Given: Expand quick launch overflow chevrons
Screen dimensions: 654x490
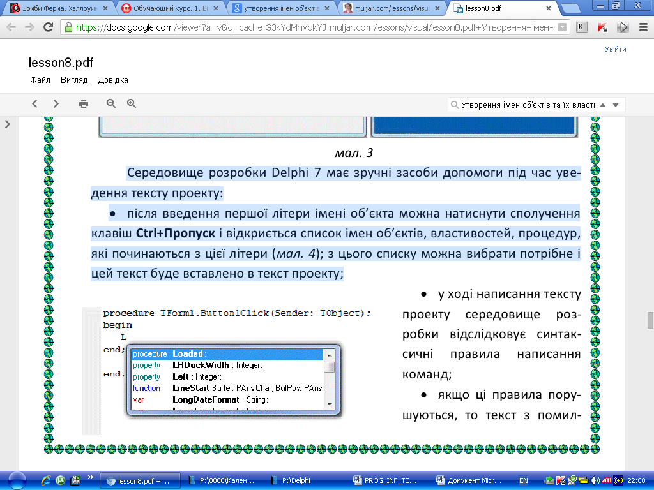Looking at the screenshot, I should (x=90, y=477).
